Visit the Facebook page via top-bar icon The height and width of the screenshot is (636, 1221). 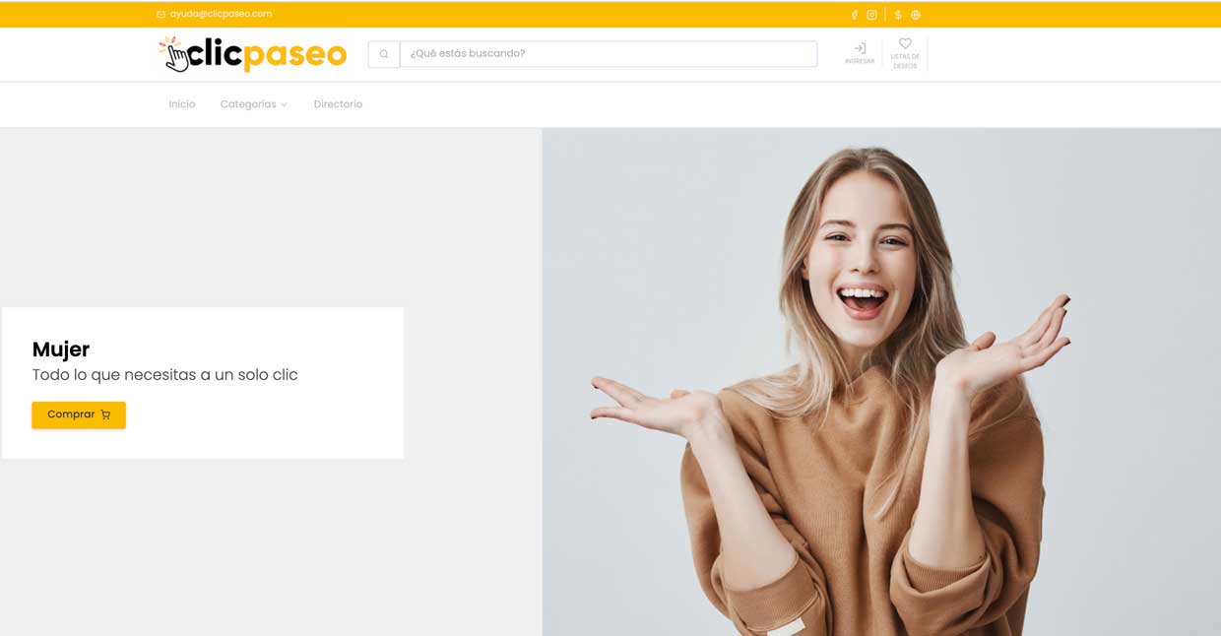pos(854,15)
